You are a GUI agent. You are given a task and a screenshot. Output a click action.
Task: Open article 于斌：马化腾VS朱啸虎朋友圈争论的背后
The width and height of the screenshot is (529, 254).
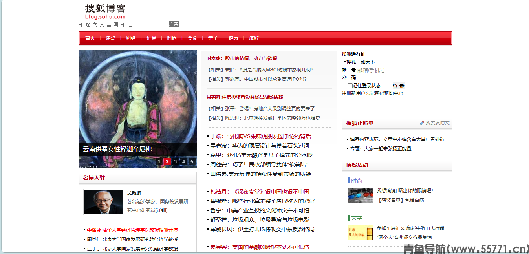[260, 136]
